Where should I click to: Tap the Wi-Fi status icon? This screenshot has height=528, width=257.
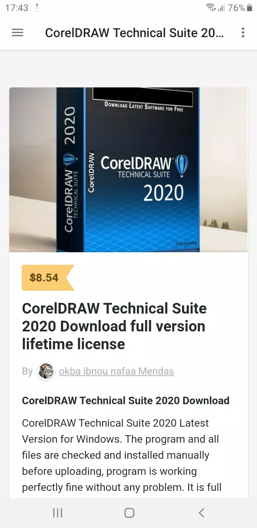(x=211, y=7)
